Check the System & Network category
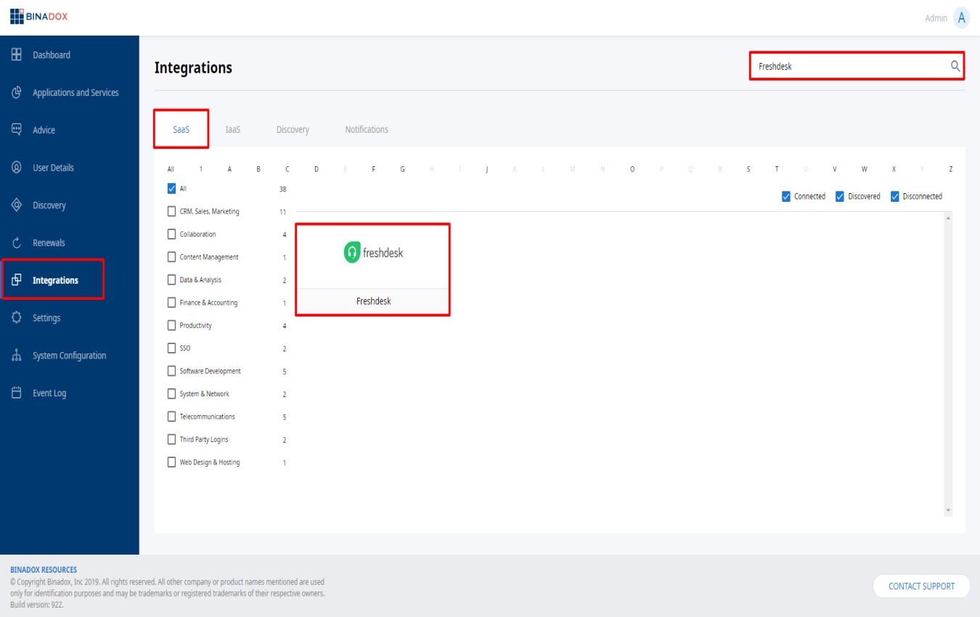 [x=172, y=394]
